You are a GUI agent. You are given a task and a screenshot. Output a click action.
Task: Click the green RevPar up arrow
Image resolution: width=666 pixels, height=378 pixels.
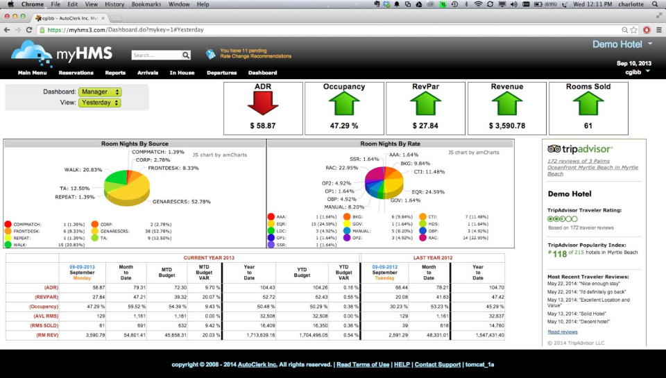coord(425,103)
